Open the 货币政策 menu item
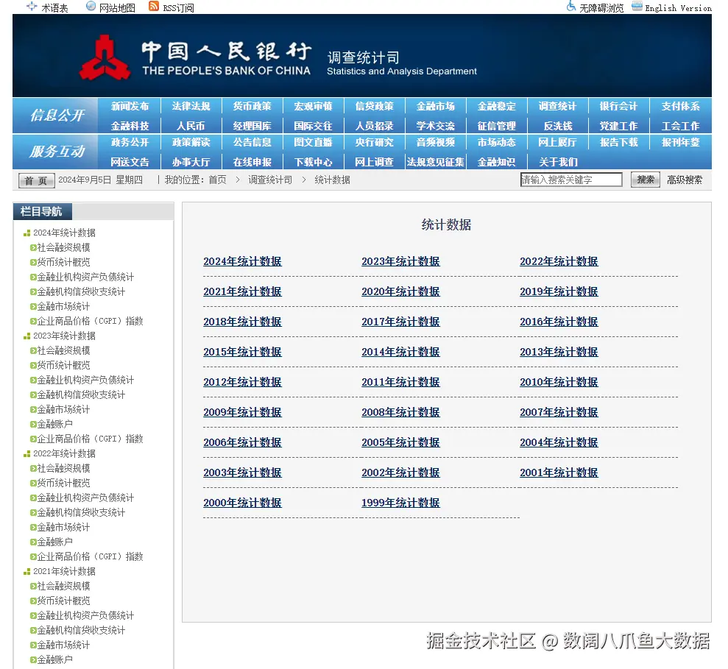The width and height of the screenshot is (728, 669). (252, 106)
